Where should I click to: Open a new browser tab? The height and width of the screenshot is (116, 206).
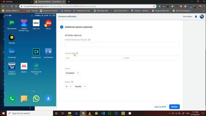click(69, 2)
